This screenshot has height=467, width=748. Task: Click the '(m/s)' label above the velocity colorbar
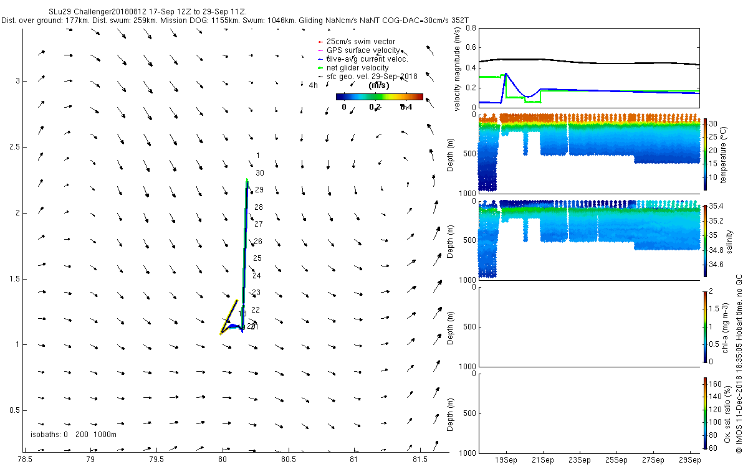[x=380, y=85]
